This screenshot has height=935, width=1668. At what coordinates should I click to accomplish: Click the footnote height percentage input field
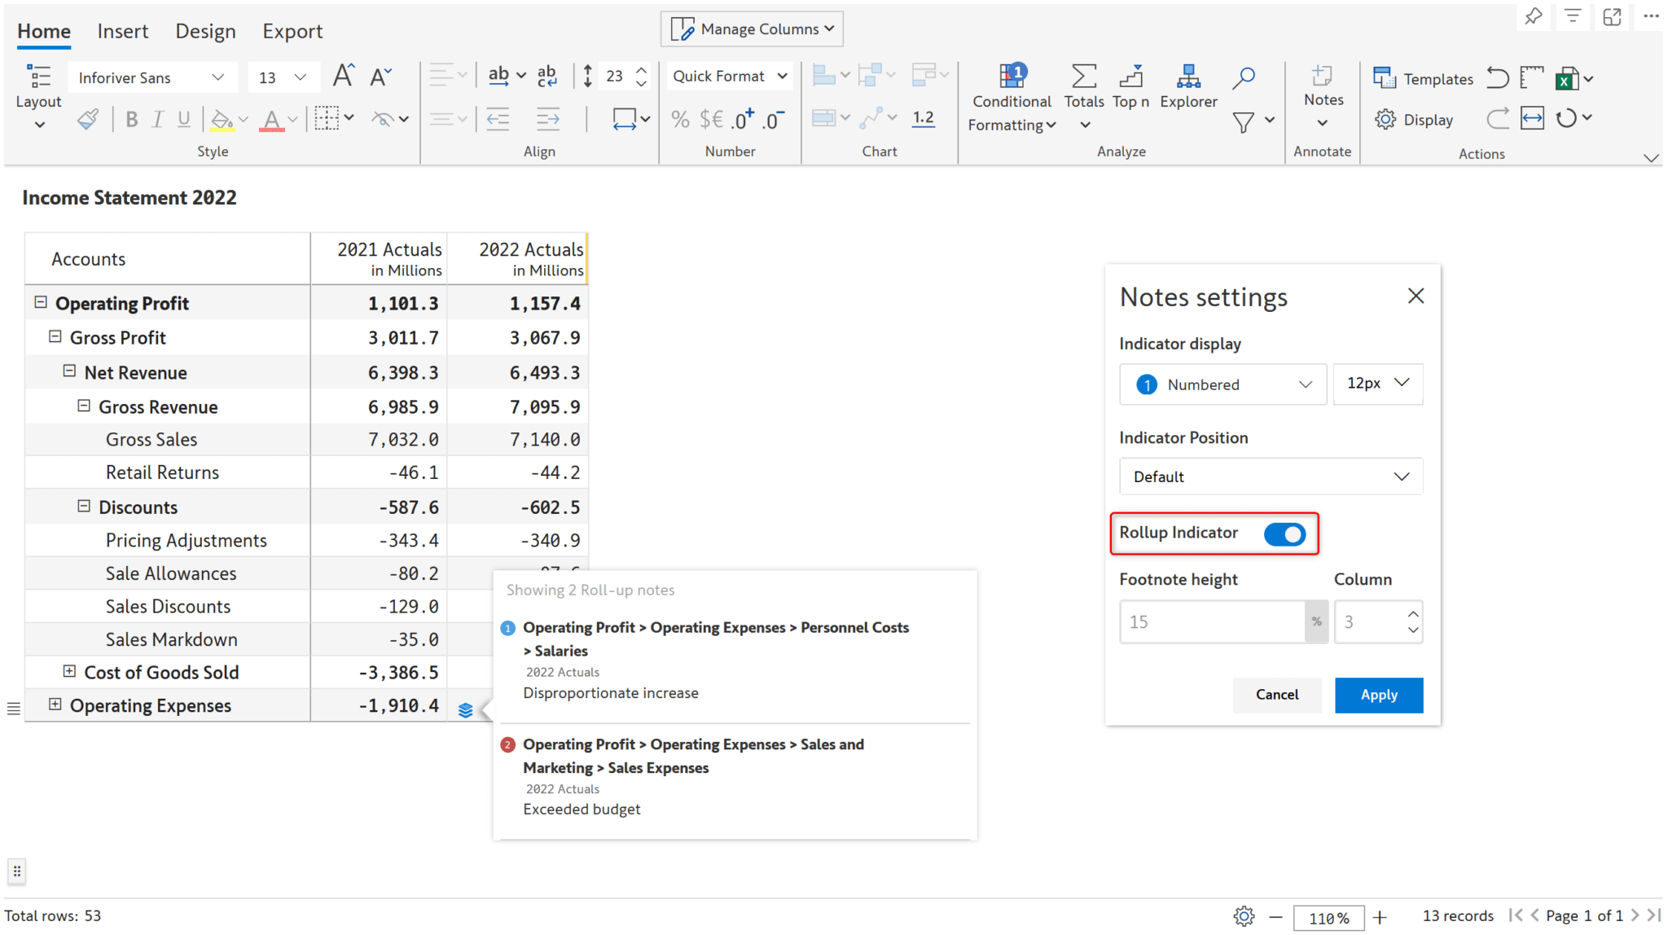tap(1214, 621)
